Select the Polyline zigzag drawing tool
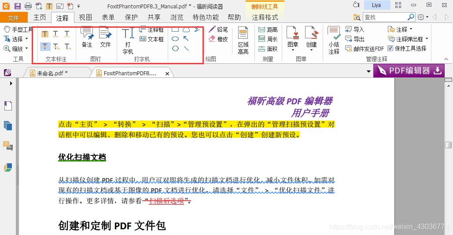The height and width of the screenshot is (235, 453). click(x=197, y=29)
